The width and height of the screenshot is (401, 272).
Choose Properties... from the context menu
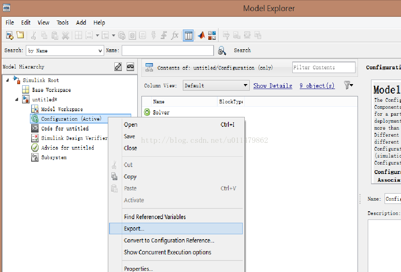click(176, 268)
